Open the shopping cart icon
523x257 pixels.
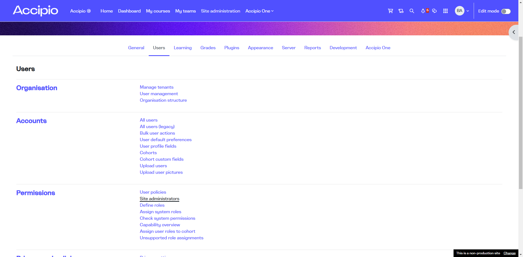coord(390,11)
